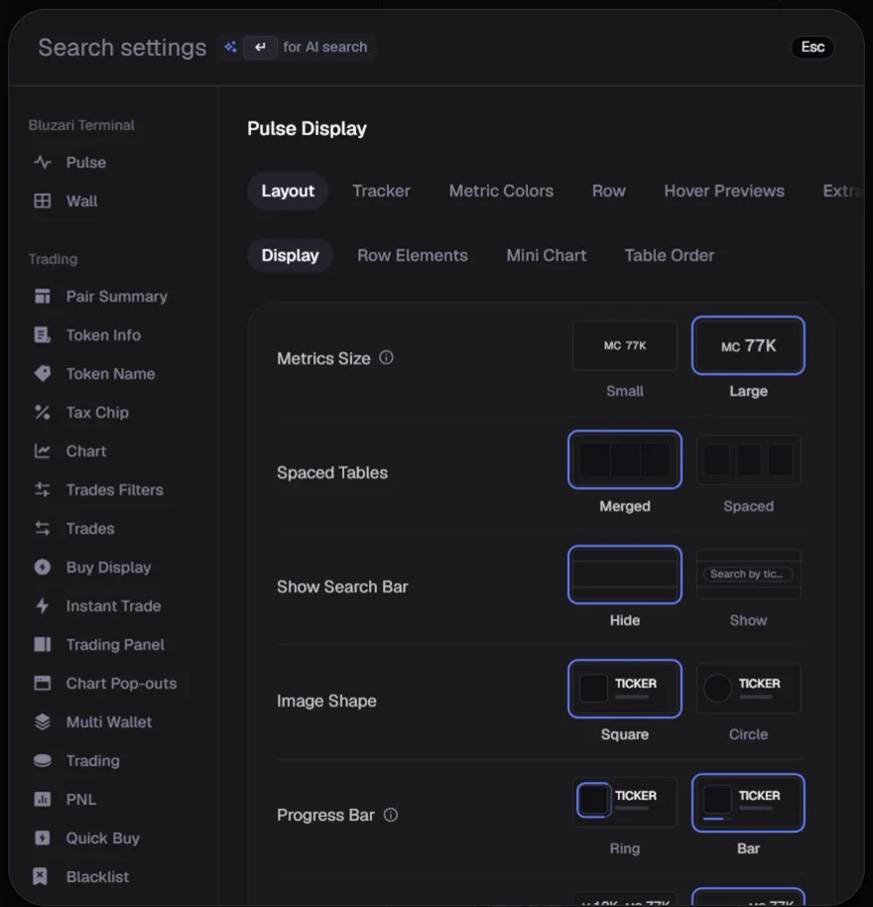
Task: Click the Trades Filters label in sidebar
Action: point(114,490)
